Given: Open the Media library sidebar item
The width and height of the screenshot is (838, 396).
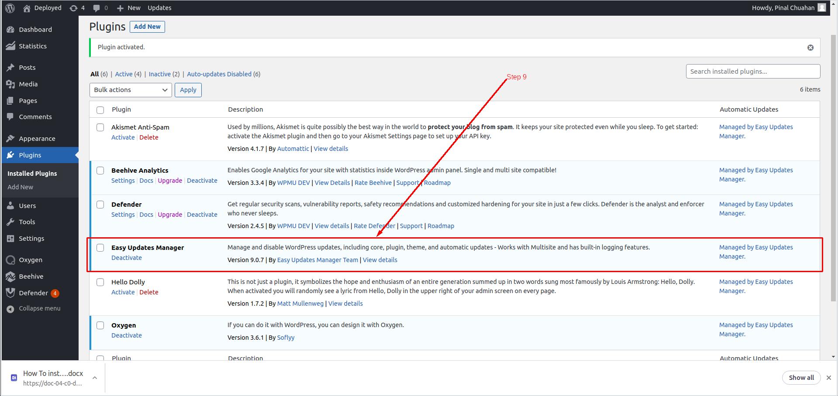Looking at the screenshot, I should [x=28, y=84].
